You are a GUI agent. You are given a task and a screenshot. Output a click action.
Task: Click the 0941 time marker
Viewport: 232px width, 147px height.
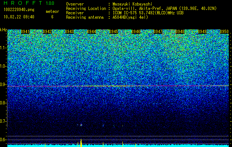[25, 32]
